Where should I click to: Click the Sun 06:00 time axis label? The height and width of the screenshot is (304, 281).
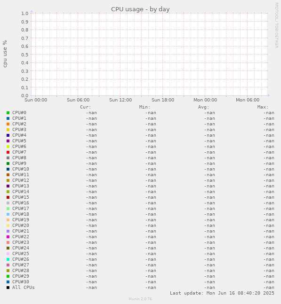coord(78,100)
